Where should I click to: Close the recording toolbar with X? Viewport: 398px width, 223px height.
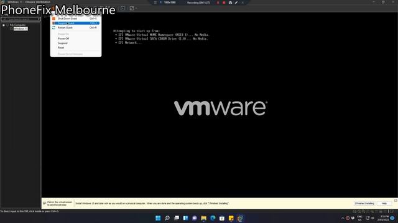pos(243,2)
